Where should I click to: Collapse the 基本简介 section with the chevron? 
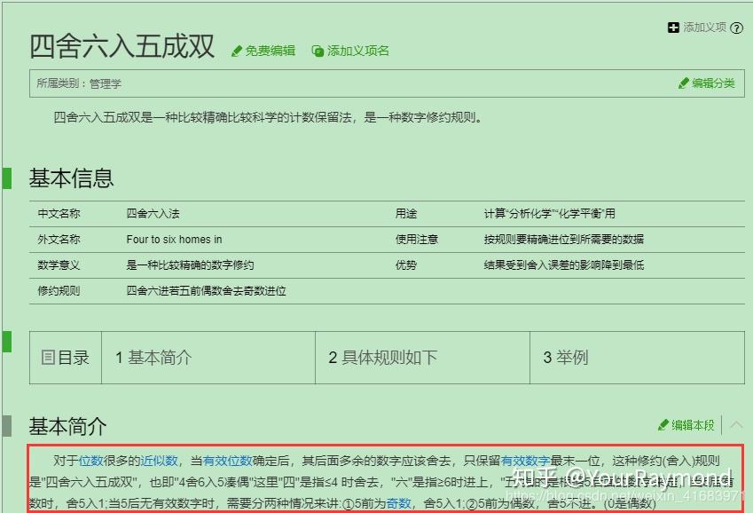pyautogui.click(x=736, y=424)
